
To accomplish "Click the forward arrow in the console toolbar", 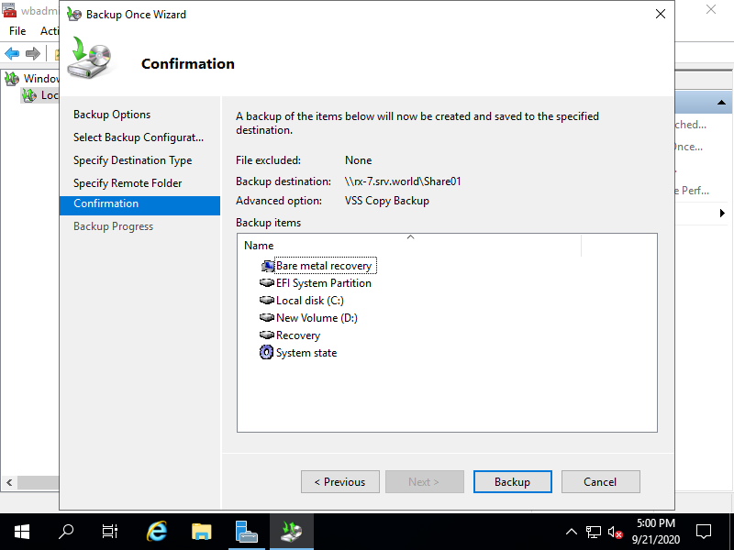I will (30, 52).
